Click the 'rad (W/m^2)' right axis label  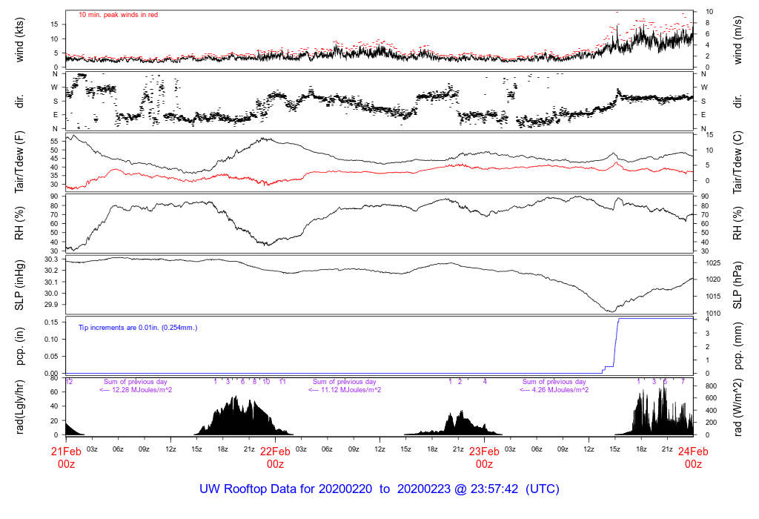coord(738,407)
